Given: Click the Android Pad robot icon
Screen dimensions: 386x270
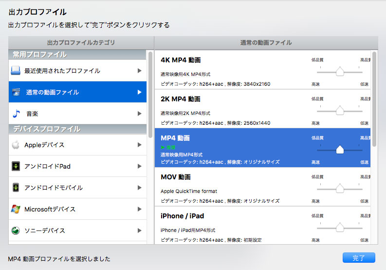Looking at the screenshot, I should tap(16, 166).
